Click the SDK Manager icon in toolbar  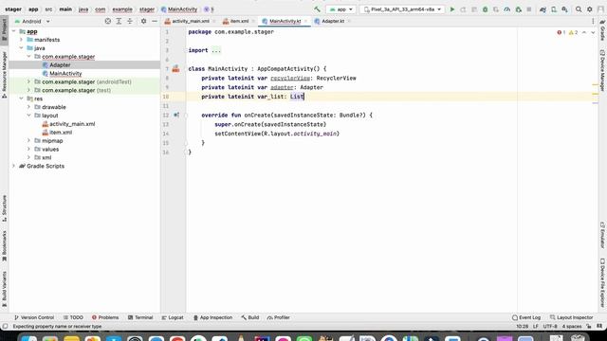(x=565, y=9)
